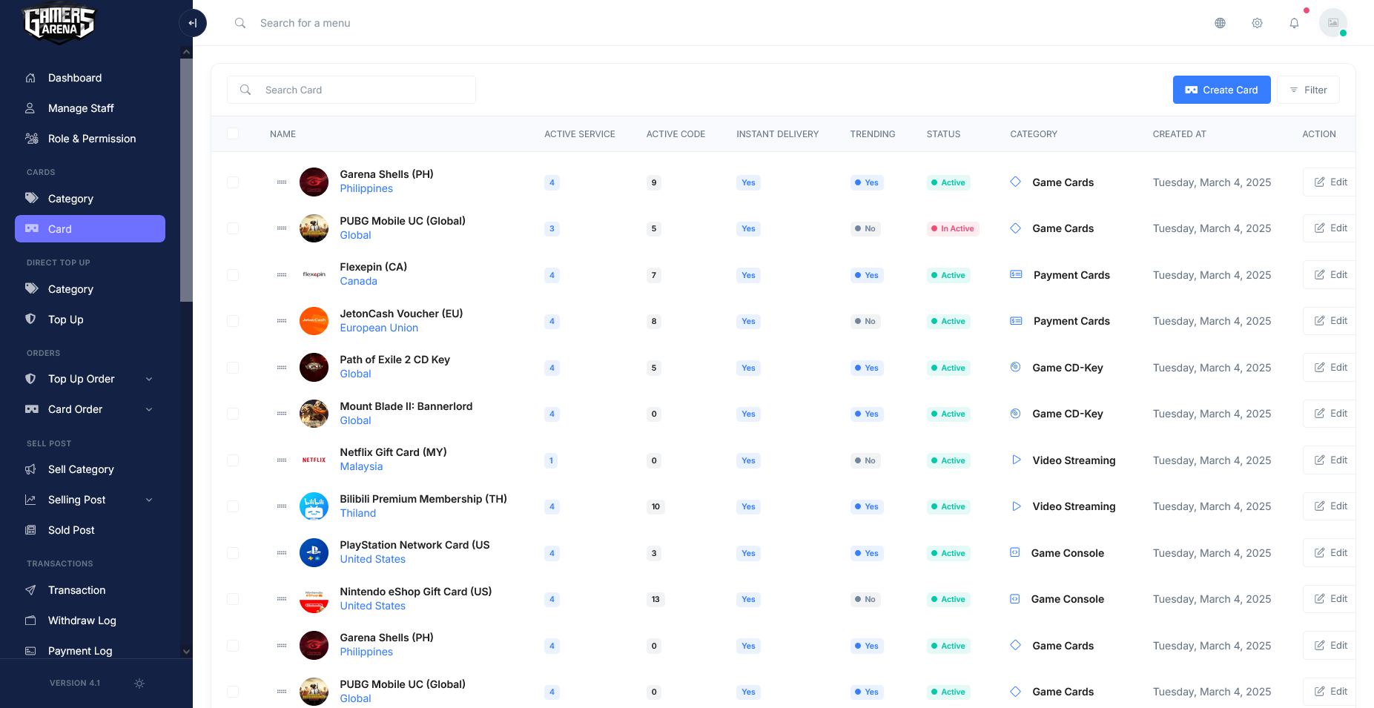Click the Create Card button
This screenshot has width=1374, height=708.
coord(1221,90)
